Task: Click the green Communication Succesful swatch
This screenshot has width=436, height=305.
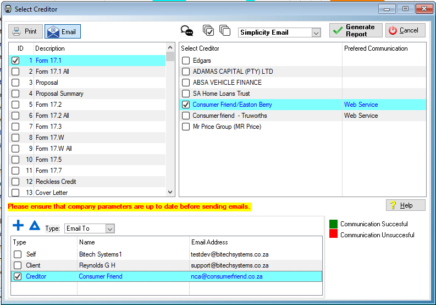Action: pos(333,224)
